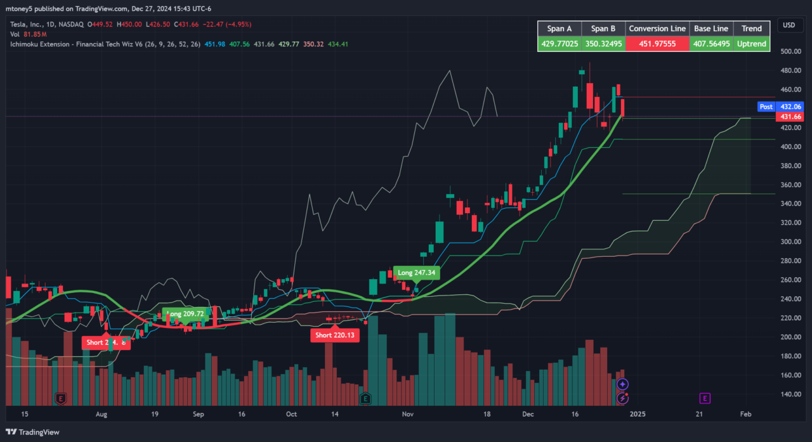812x442 pixels.
Task: Click the green 407.56 indicator value
Action: [x=240, y=44]
